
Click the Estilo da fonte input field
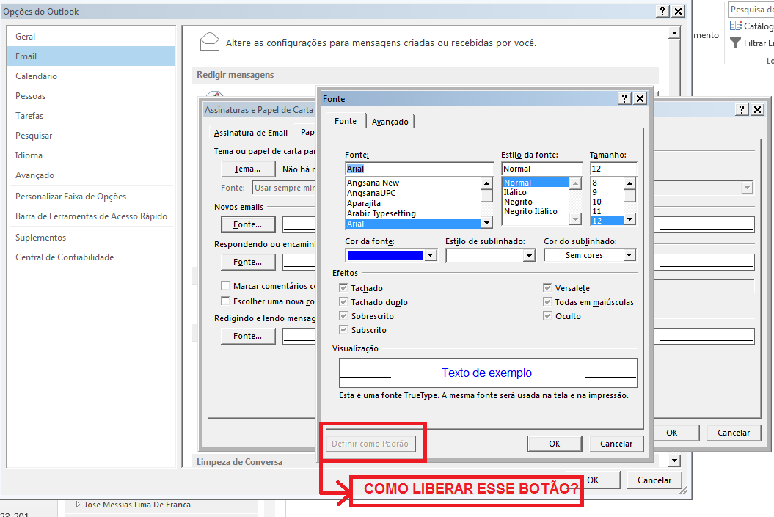coord(542,169)
